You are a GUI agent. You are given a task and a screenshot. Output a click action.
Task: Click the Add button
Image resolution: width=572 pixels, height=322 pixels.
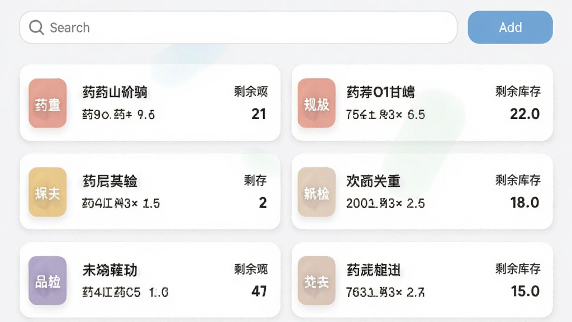coord(510,27)
